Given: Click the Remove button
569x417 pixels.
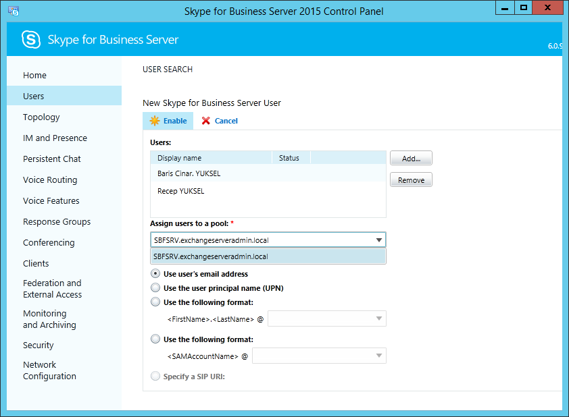Looking at the screenshot, I should pyautogui.click(x=411, y=179).
